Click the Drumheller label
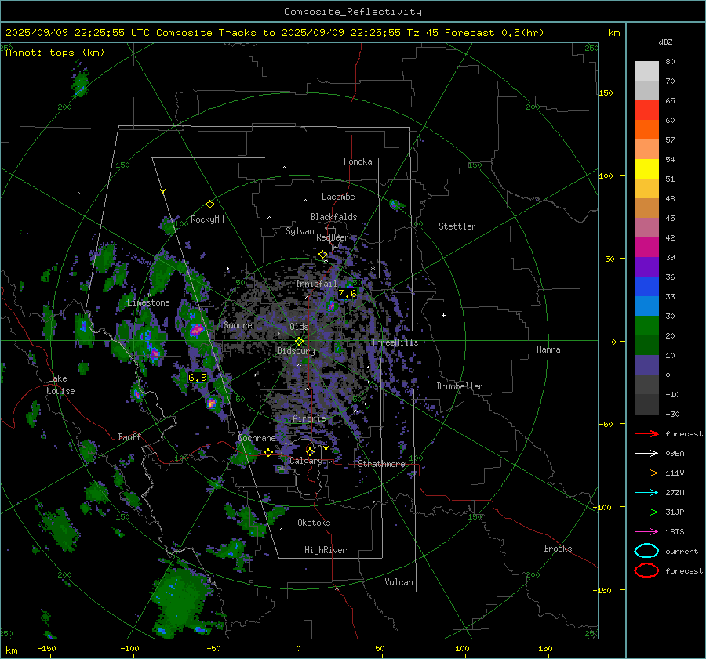The height and width of the screenshot is (659, 706). pos(460,386)
